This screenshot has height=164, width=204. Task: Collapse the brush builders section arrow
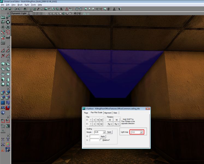click(8, 60)
